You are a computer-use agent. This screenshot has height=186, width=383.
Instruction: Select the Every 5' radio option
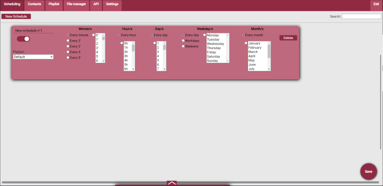coord(68,58)
